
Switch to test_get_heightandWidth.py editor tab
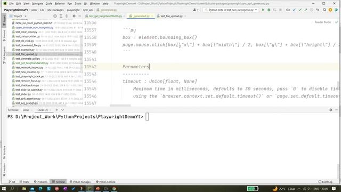click(105, 16)
